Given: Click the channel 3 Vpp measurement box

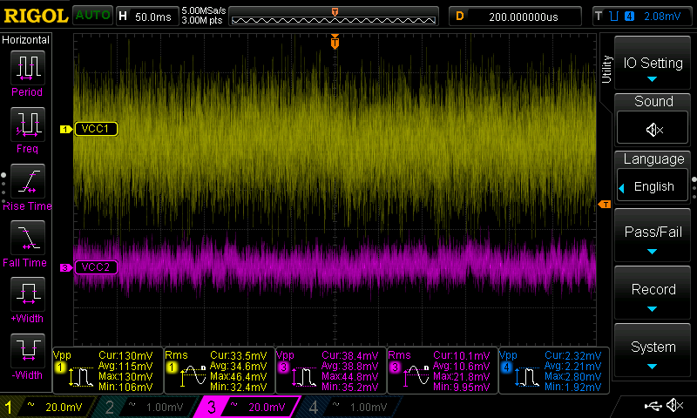Looking at the screenshot, I should tap(331, 370).
